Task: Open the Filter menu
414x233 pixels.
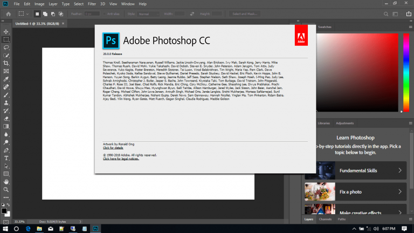Action: click(x=92, y=4)
